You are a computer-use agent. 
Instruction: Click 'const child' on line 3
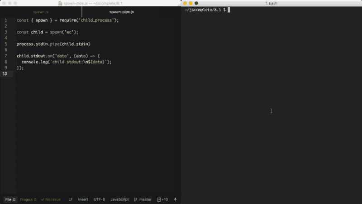[x=30, y=32]
